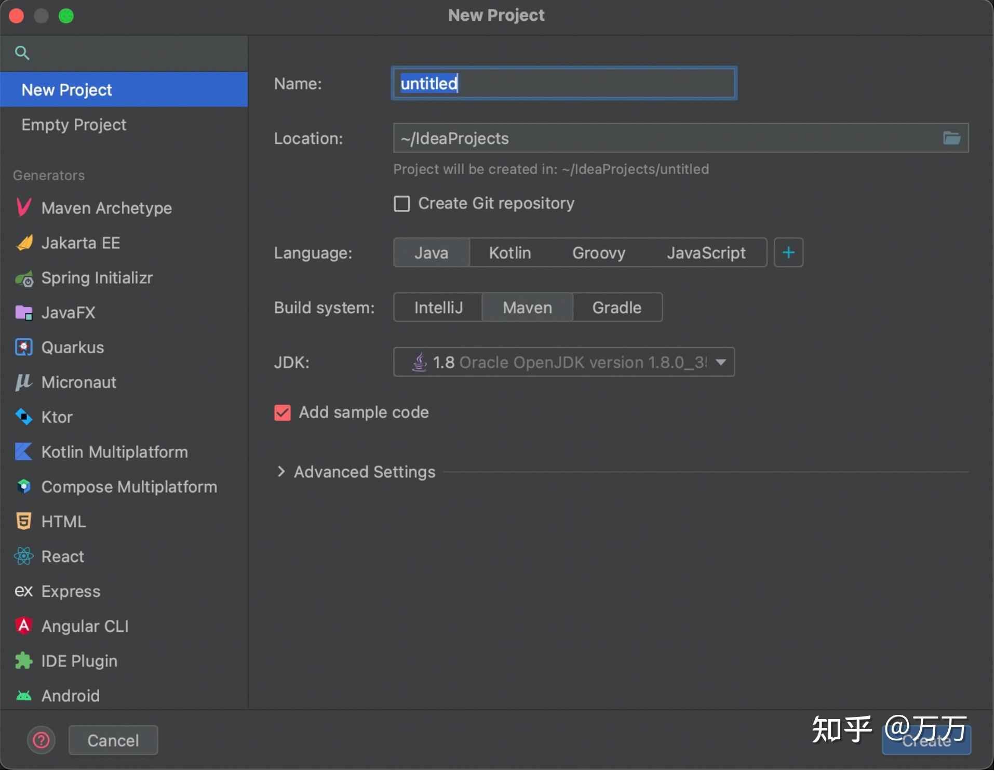Choose IntelliJ build system

coord(439,308)
